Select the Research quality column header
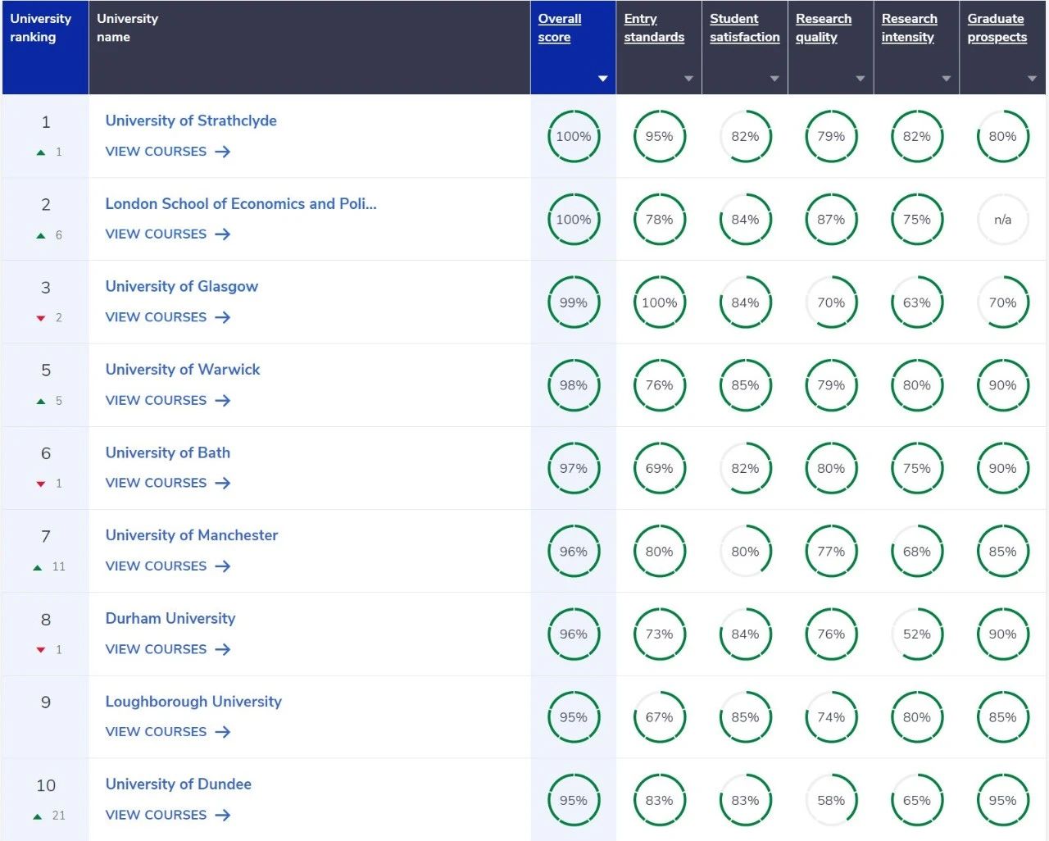 point(823,28)
